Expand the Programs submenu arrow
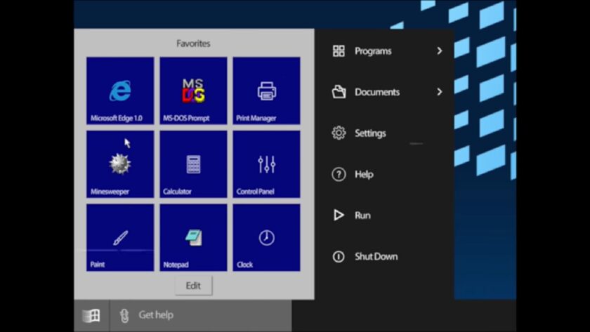Viewport: 590px width, 332px height. 439,51
